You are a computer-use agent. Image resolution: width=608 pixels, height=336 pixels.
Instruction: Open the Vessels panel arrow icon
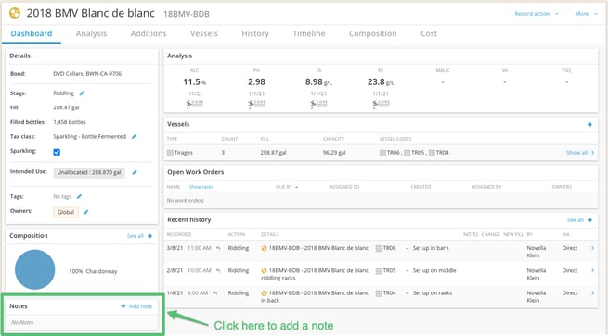(589, 125)
